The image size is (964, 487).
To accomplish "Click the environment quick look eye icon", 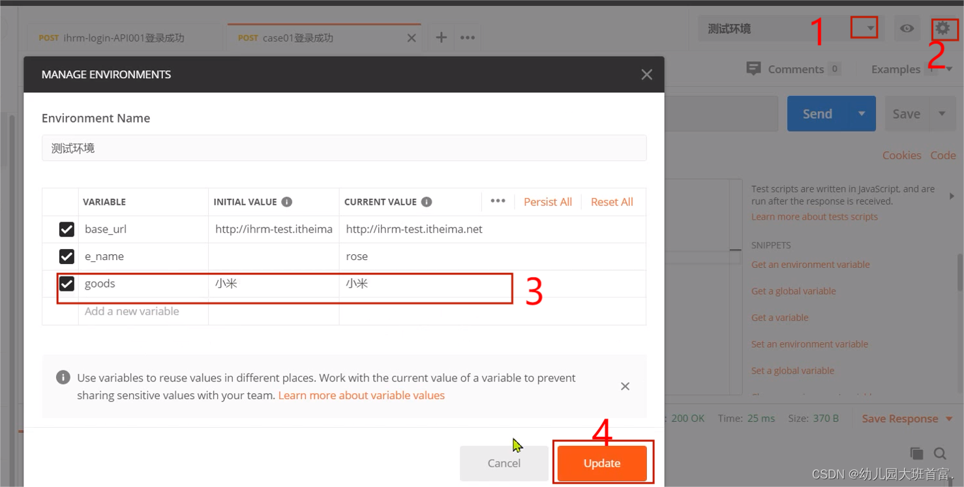I will point(907,29).
